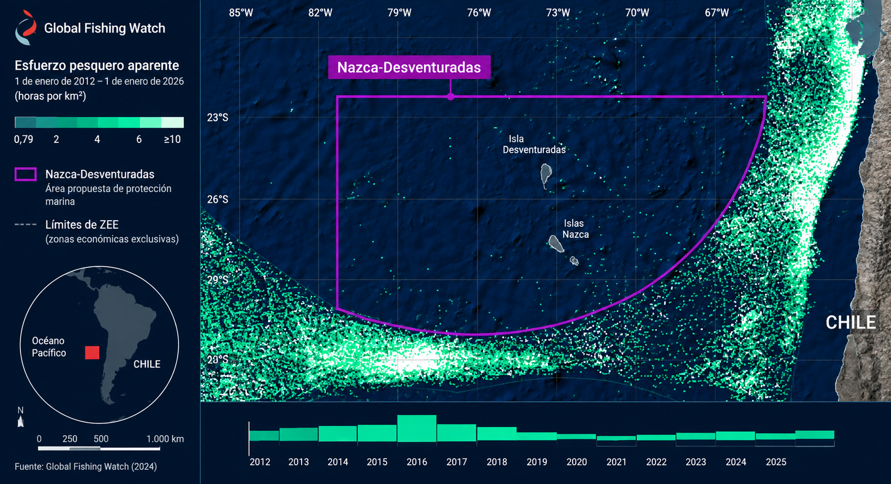Click the purple pin dot under Nazca-Desventuradas label
This screenshot has height=484, width=891.
[x=450, y=96]
